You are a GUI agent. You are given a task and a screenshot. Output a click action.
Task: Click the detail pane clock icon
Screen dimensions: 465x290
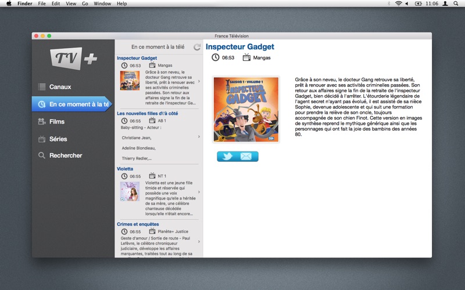[x=215, y=57]
